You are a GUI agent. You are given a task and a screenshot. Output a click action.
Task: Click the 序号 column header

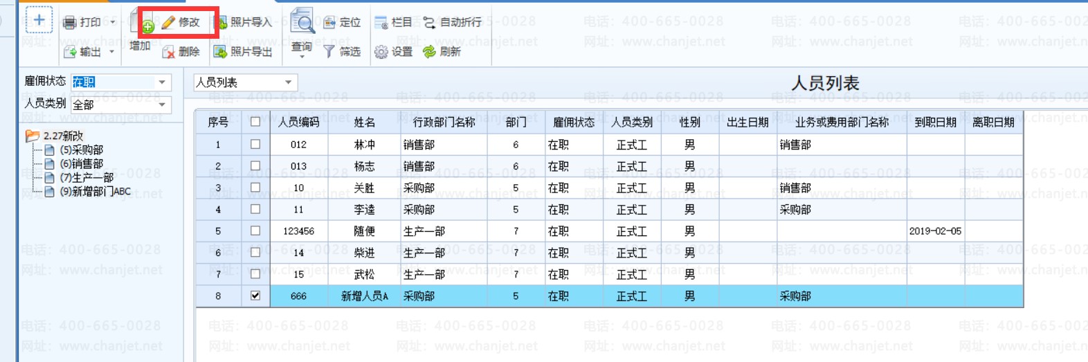pyautogui.click(x=218, y=122)
